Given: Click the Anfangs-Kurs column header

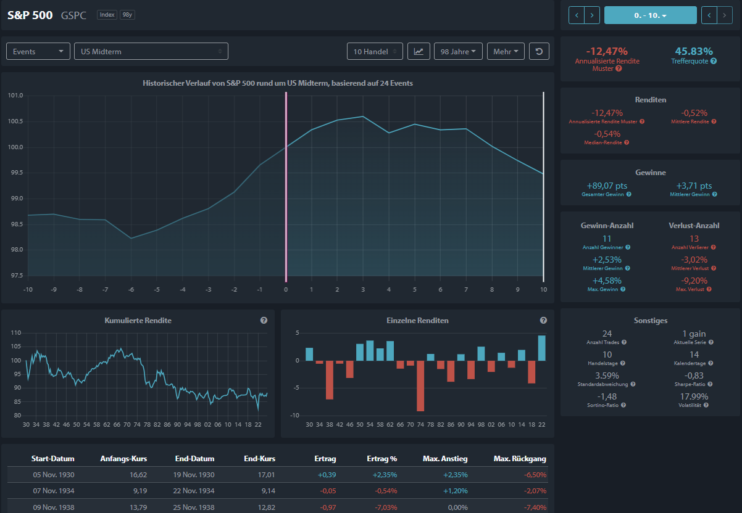Looking at the screenshot, I should pyautogui.click(x=123, y=459).
